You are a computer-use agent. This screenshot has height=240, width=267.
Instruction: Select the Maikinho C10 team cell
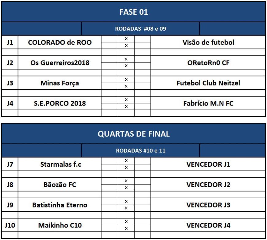[x=60, y=225]
